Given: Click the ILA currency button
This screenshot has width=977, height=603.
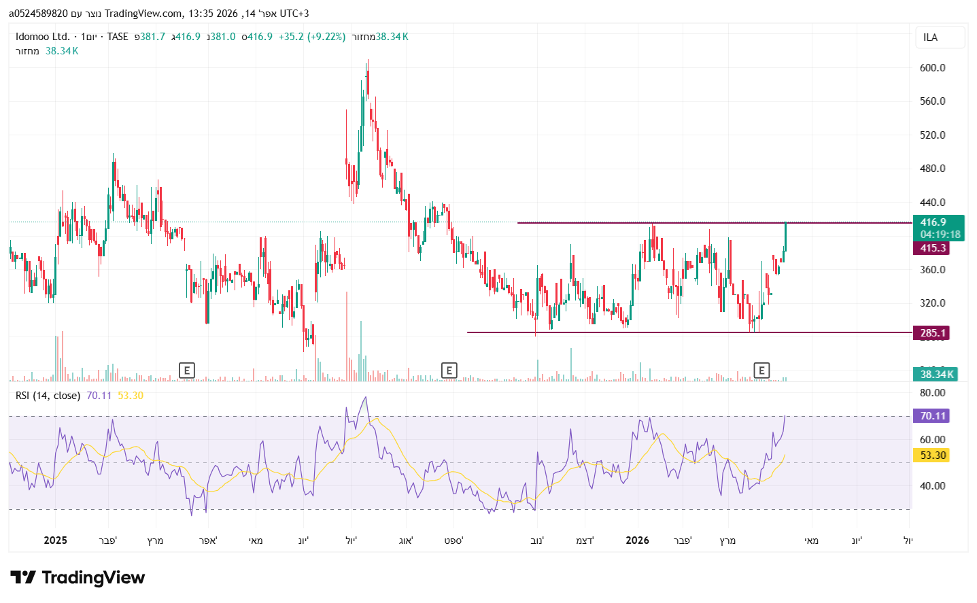Looking at the screenshot, I should pyautogui.click(x=940, y=37).
